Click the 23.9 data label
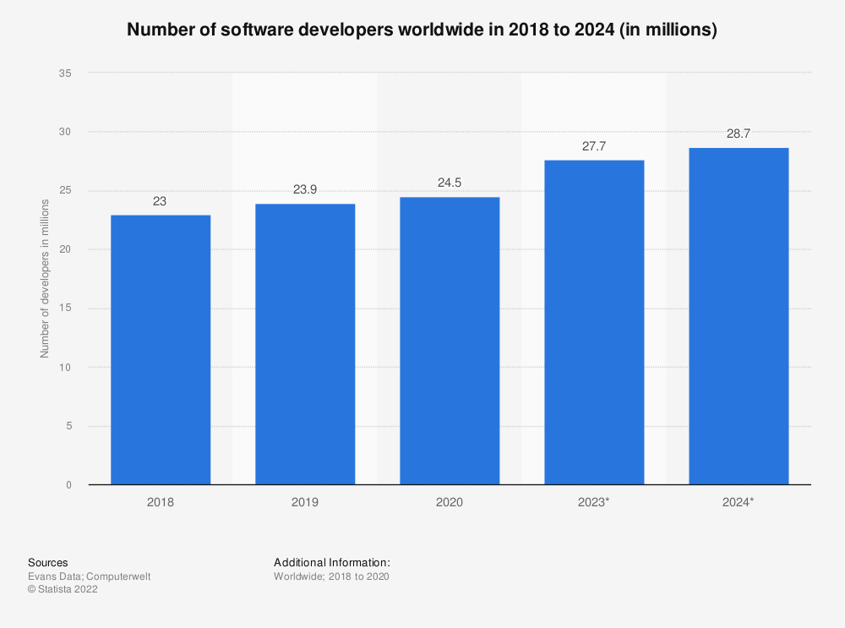 305,190
